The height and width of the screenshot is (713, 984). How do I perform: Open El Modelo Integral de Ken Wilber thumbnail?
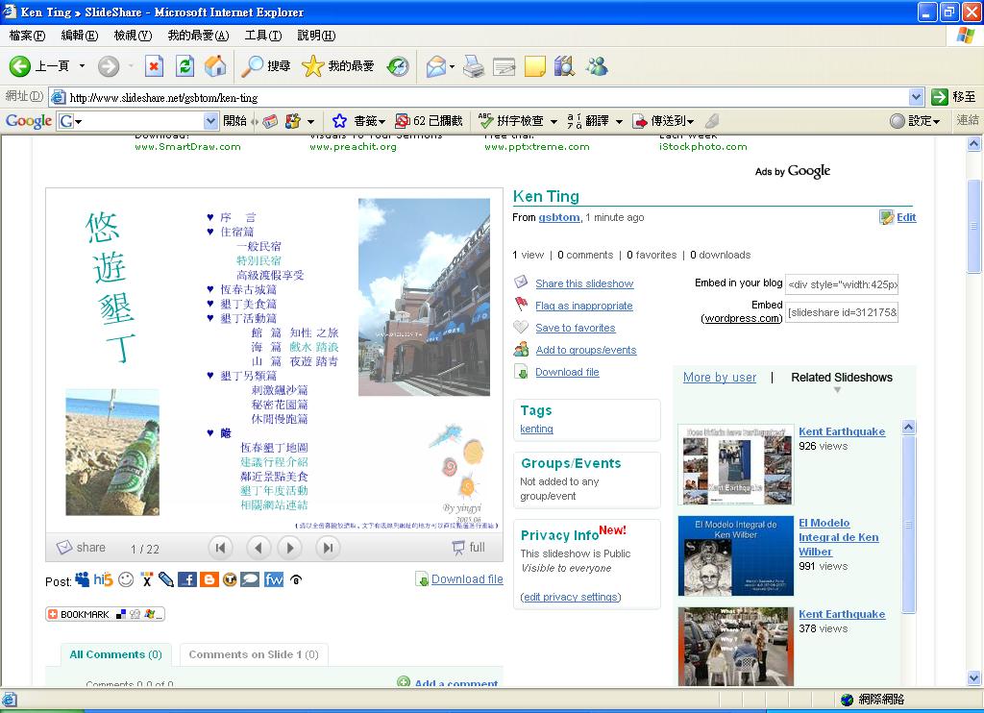(x=735, y=556)
